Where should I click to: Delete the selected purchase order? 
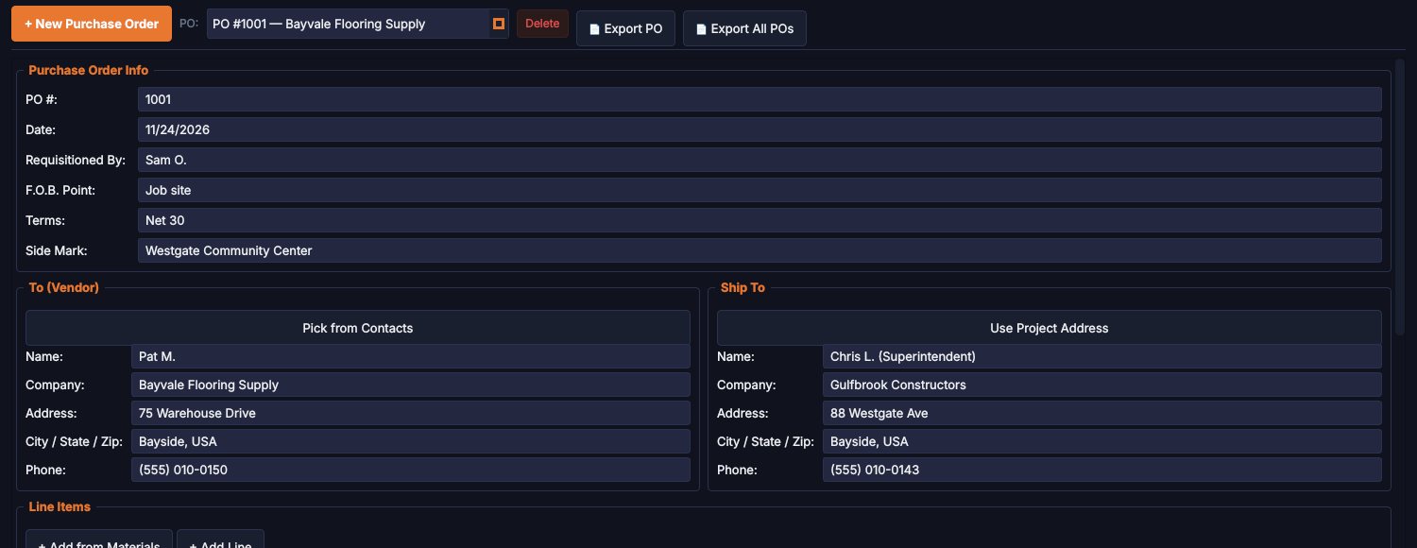542,24
